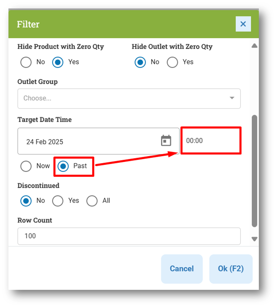Click the Cancel button

[182, 269]
